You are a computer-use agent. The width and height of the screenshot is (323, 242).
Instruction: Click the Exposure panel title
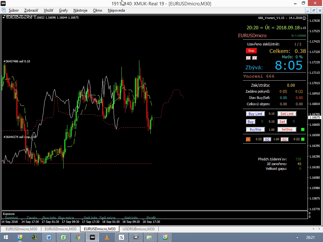click(9, 214)
